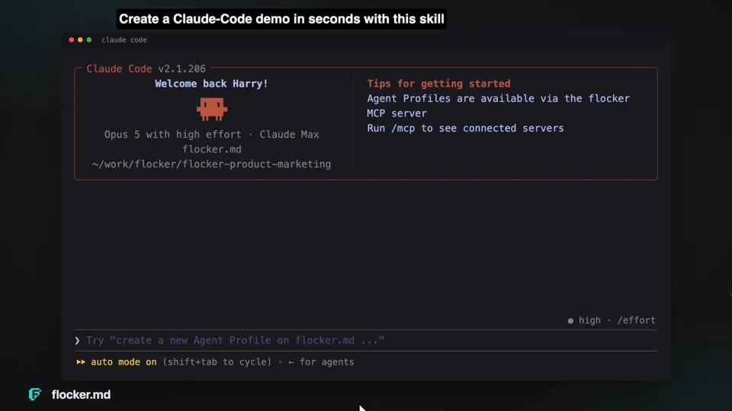Click 'Run /mcp to see connected servers' tip
This screenshot has width=732, height=411.
(465, 129)
